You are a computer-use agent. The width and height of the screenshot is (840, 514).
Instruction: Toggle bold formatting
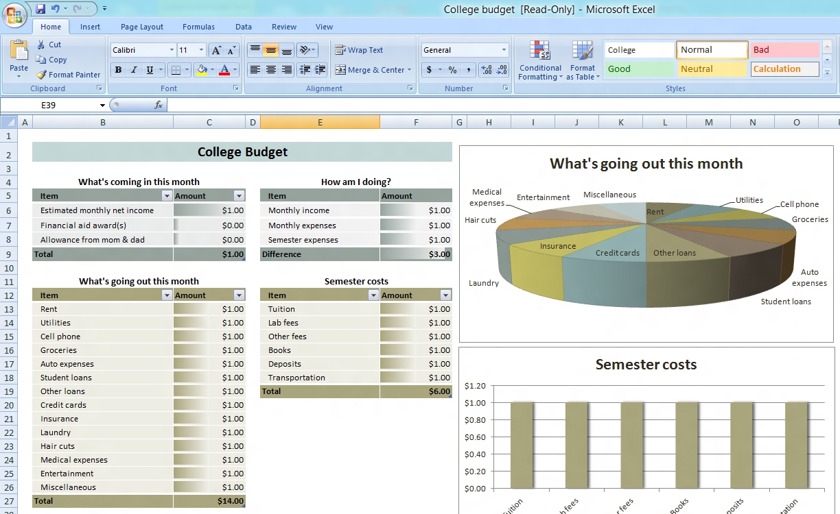pyautogui.click(x=118, y=71)
